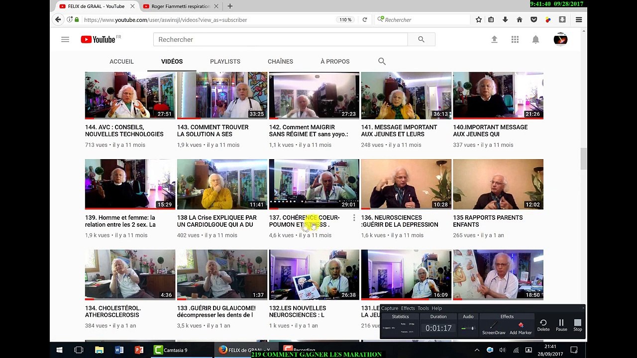Open the PLAYLISTS channel tab
The image size is (637, 358).
225,61
